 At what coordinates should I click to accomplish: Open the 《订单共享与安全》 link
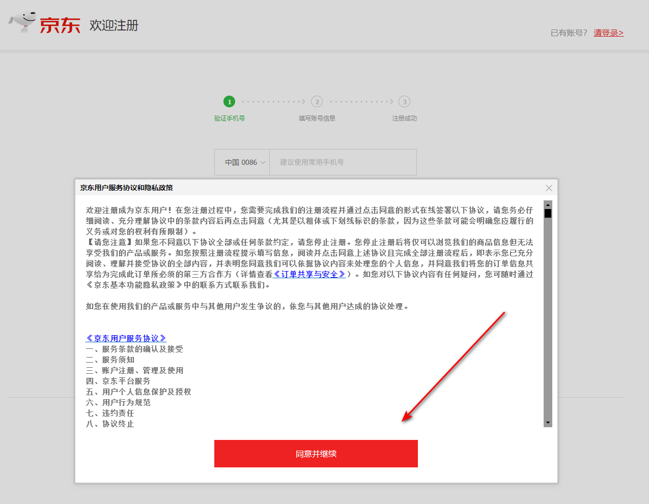click(x=309, y=274)
